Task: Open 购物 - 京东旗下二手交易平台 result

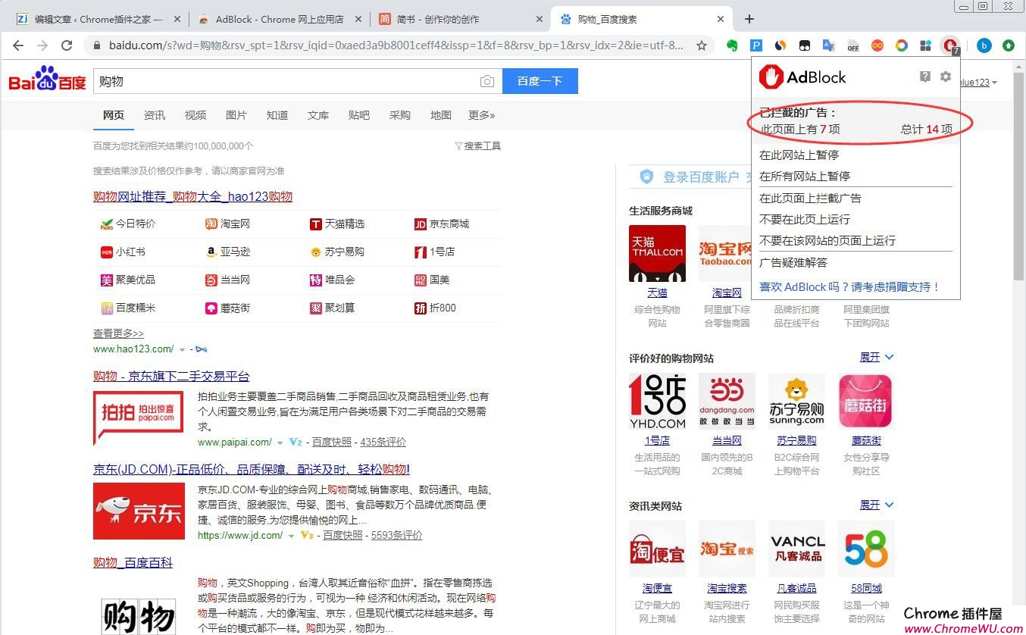Action: (x=171, y=376)
